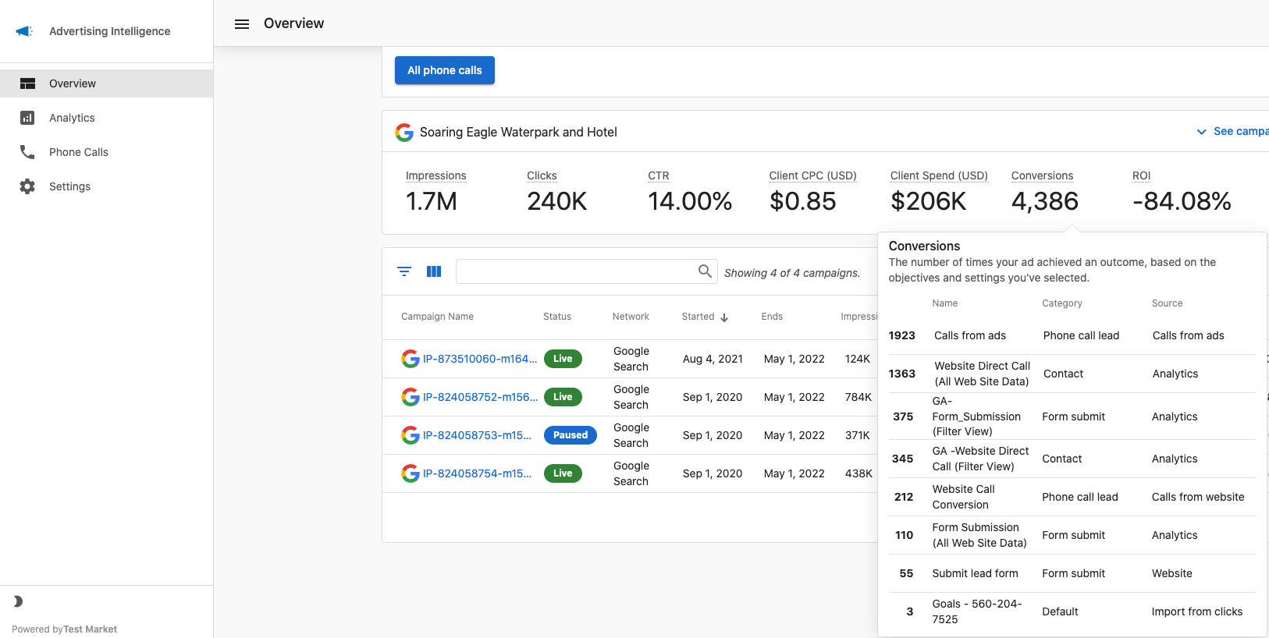Click Calls from website source cell

click(x=1198, y=497)
